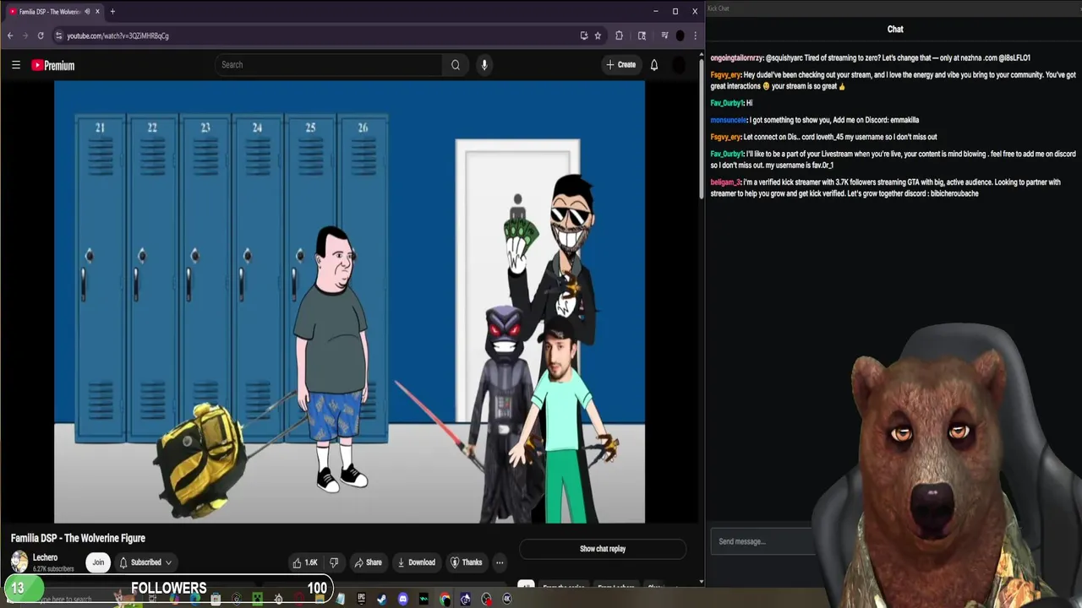This screenshot has height=608, width=1082.
Task: Bookmark this page with the star icon
Action: tap(598, 35)
